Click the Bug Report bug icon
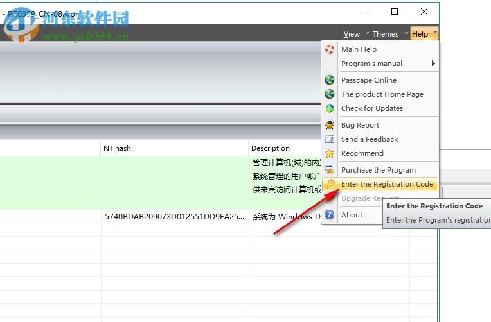This screenshot has height=322, width=491. point(330,125)
